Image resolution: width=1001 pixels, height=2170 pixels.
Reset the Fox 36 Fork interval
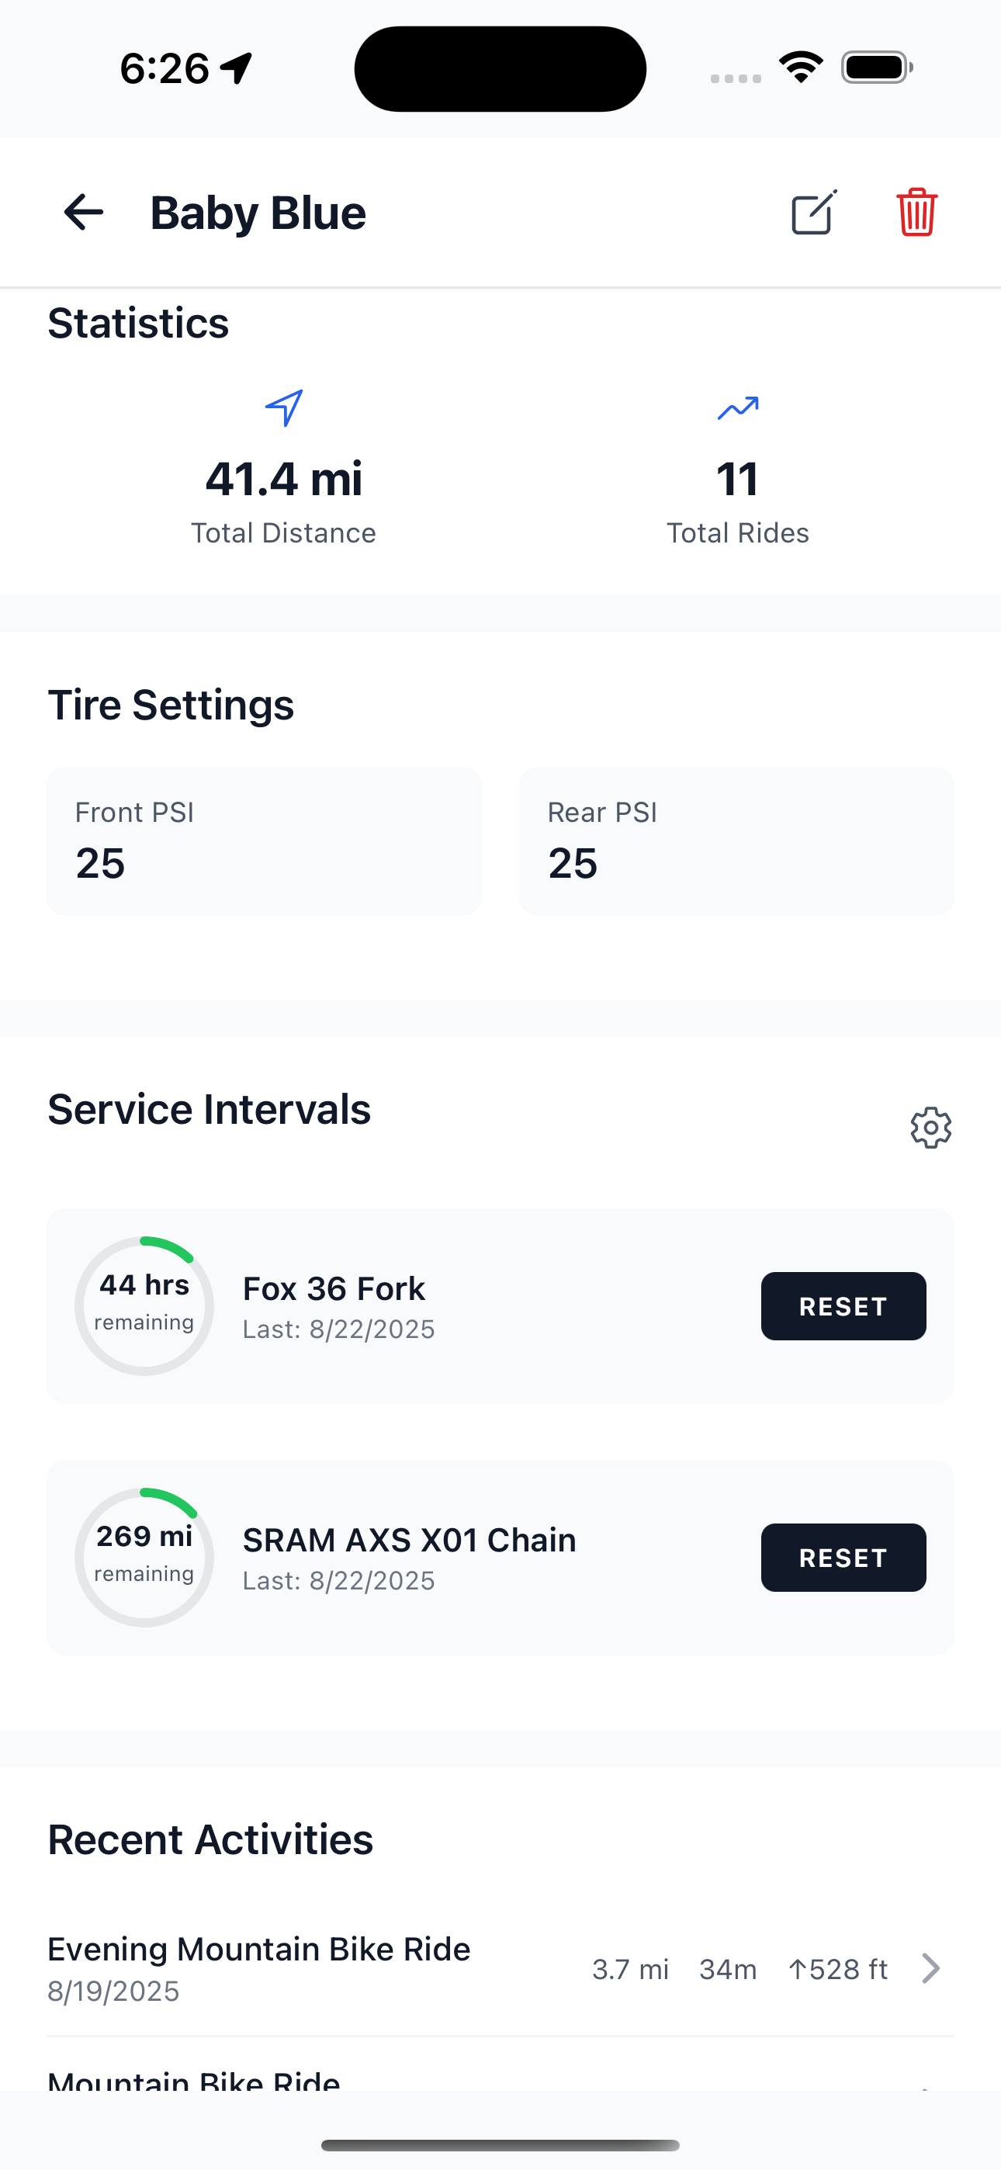pos(843,1305)
